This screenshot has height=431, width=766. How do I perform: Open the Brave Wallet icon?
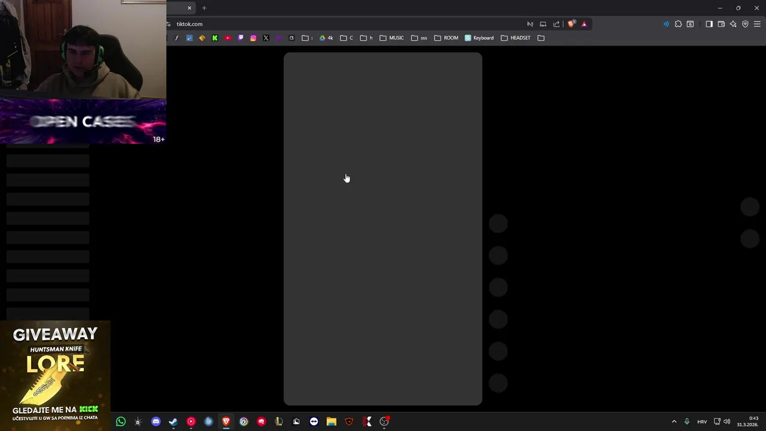[x=721, y=24]
